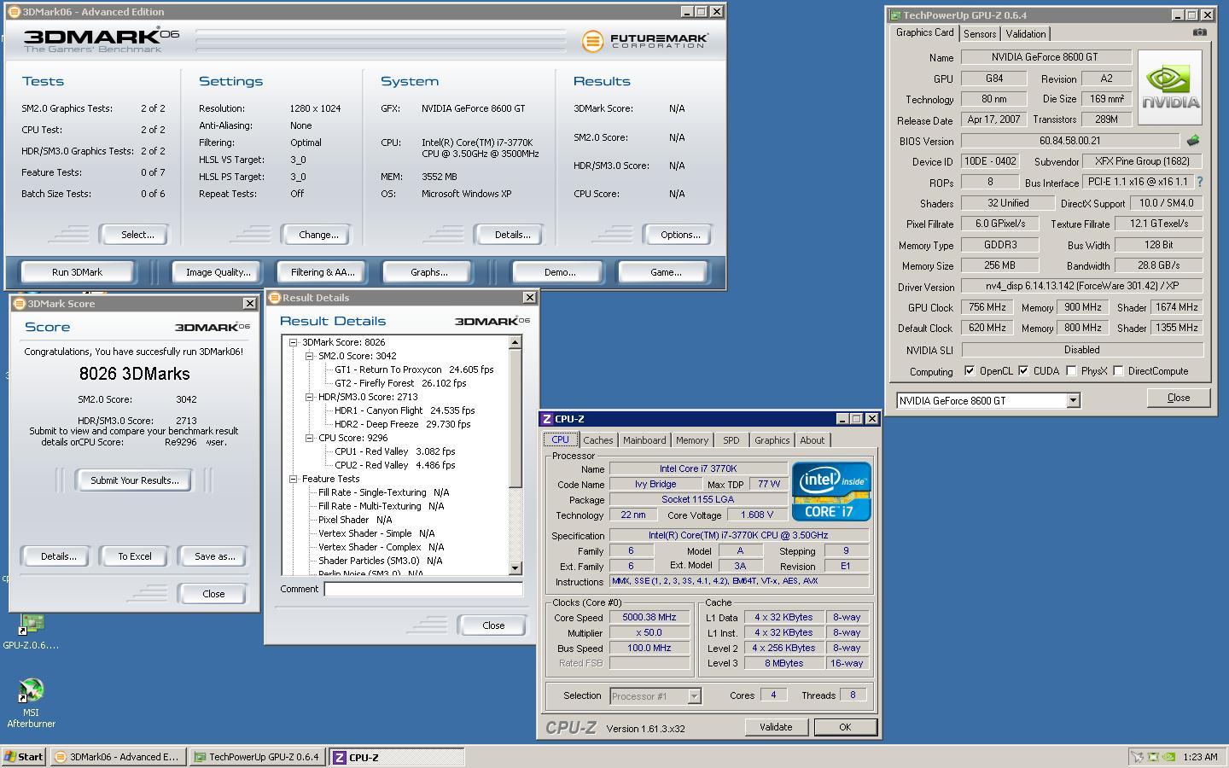Click Details button in Score window
The height and width of the screenshot is (768, 1229).
(x=58, y=556)
